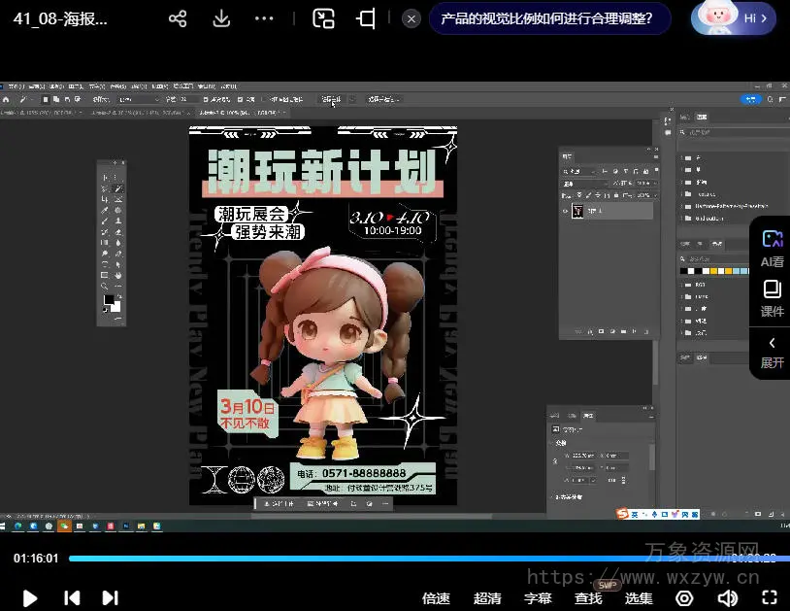Click the download icon in the top bar
790x611 pixels.
pyautogui.click(x=221, y=18)
